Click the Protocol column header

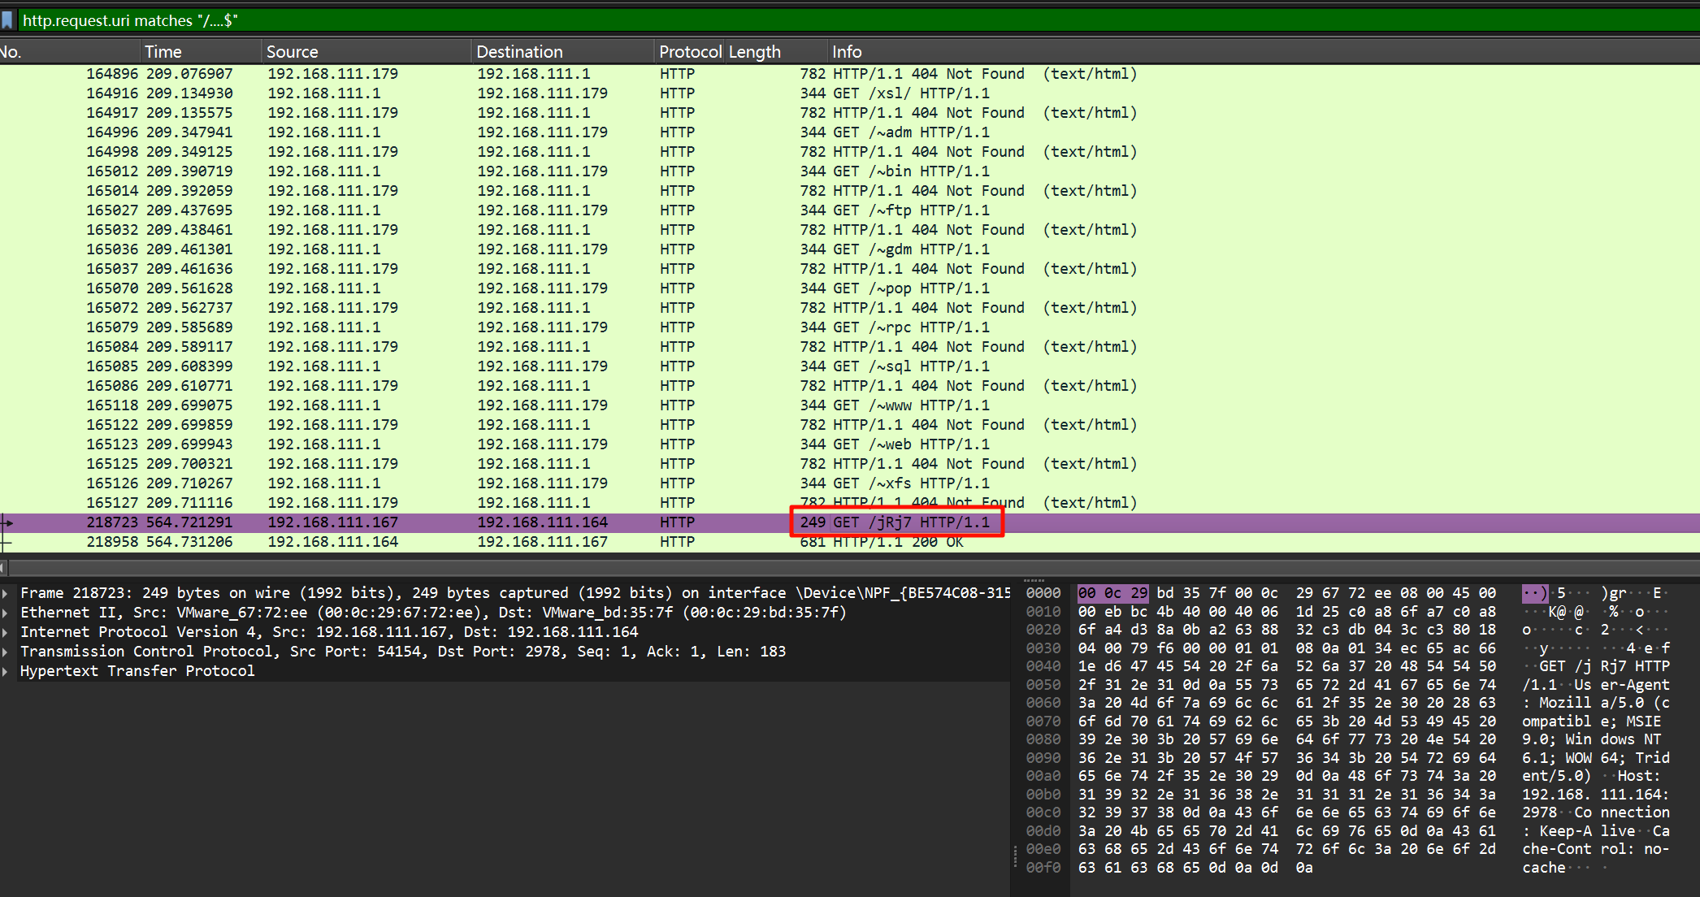pos(689,52)
